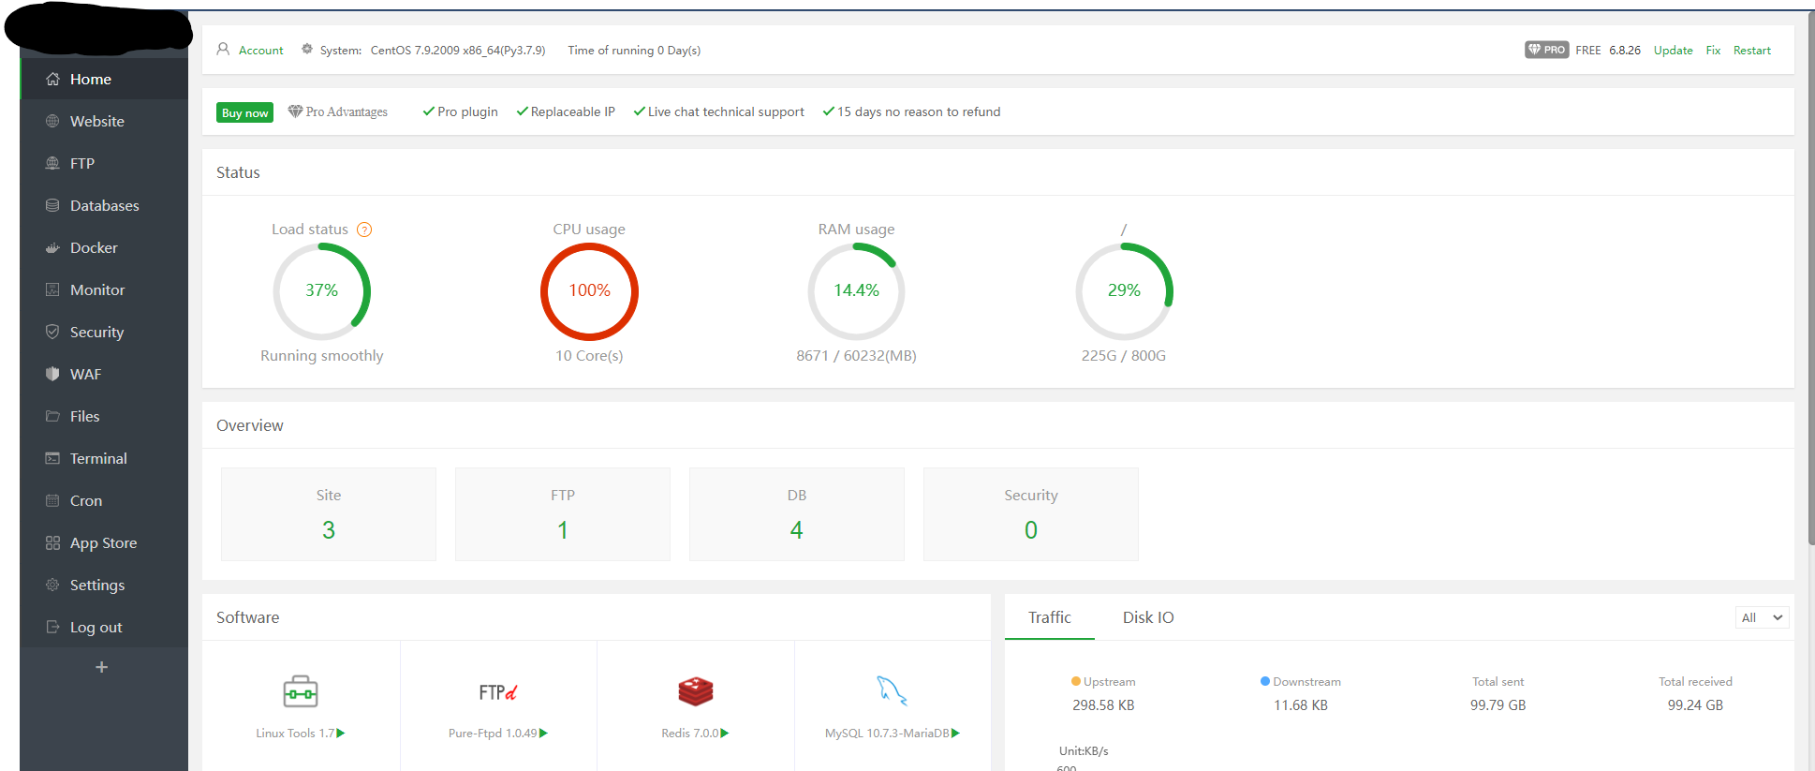Open the MySQL MariaDB dolphin icon

(x=892, y=691)
